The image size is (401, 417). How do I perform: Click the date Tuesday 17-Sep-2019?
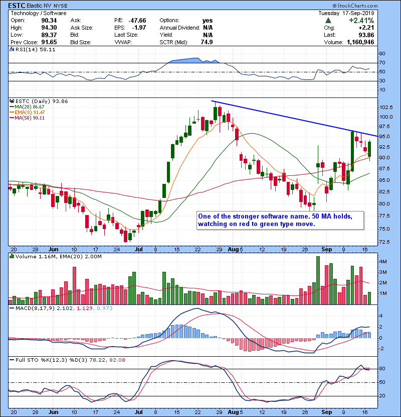[346, 13]
